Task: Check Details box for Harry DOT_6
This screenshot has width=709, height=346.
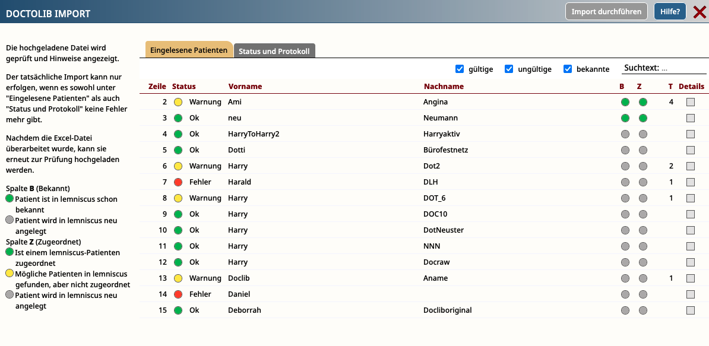Action: pyautogui.click(x=691, y=198)
